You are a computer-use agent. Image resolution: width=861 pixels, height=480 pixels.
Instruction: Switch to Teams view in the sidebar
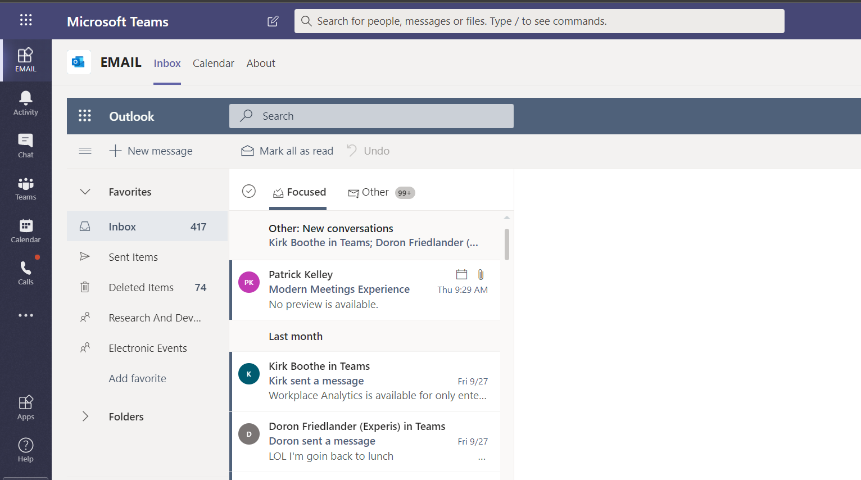(25, 188)
